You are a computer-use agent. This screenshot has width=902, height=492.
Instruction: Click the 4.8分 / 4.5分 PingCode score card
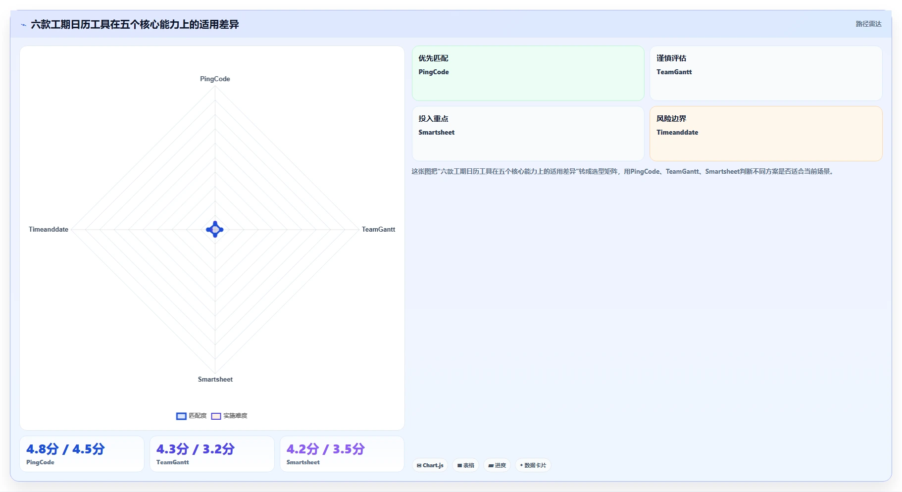pos(82,454)
